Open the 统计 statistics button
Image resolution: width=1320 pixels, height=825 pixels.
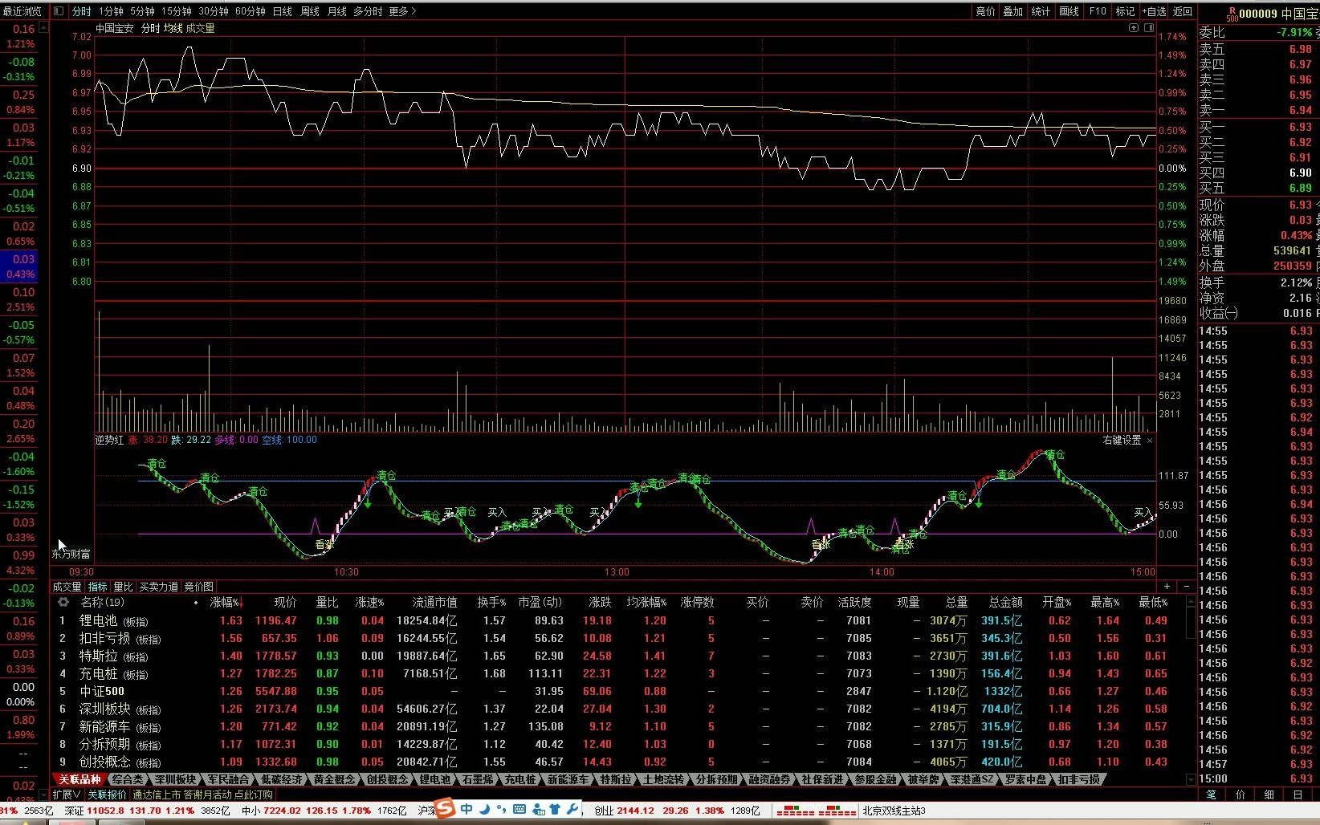point(1041,11)
